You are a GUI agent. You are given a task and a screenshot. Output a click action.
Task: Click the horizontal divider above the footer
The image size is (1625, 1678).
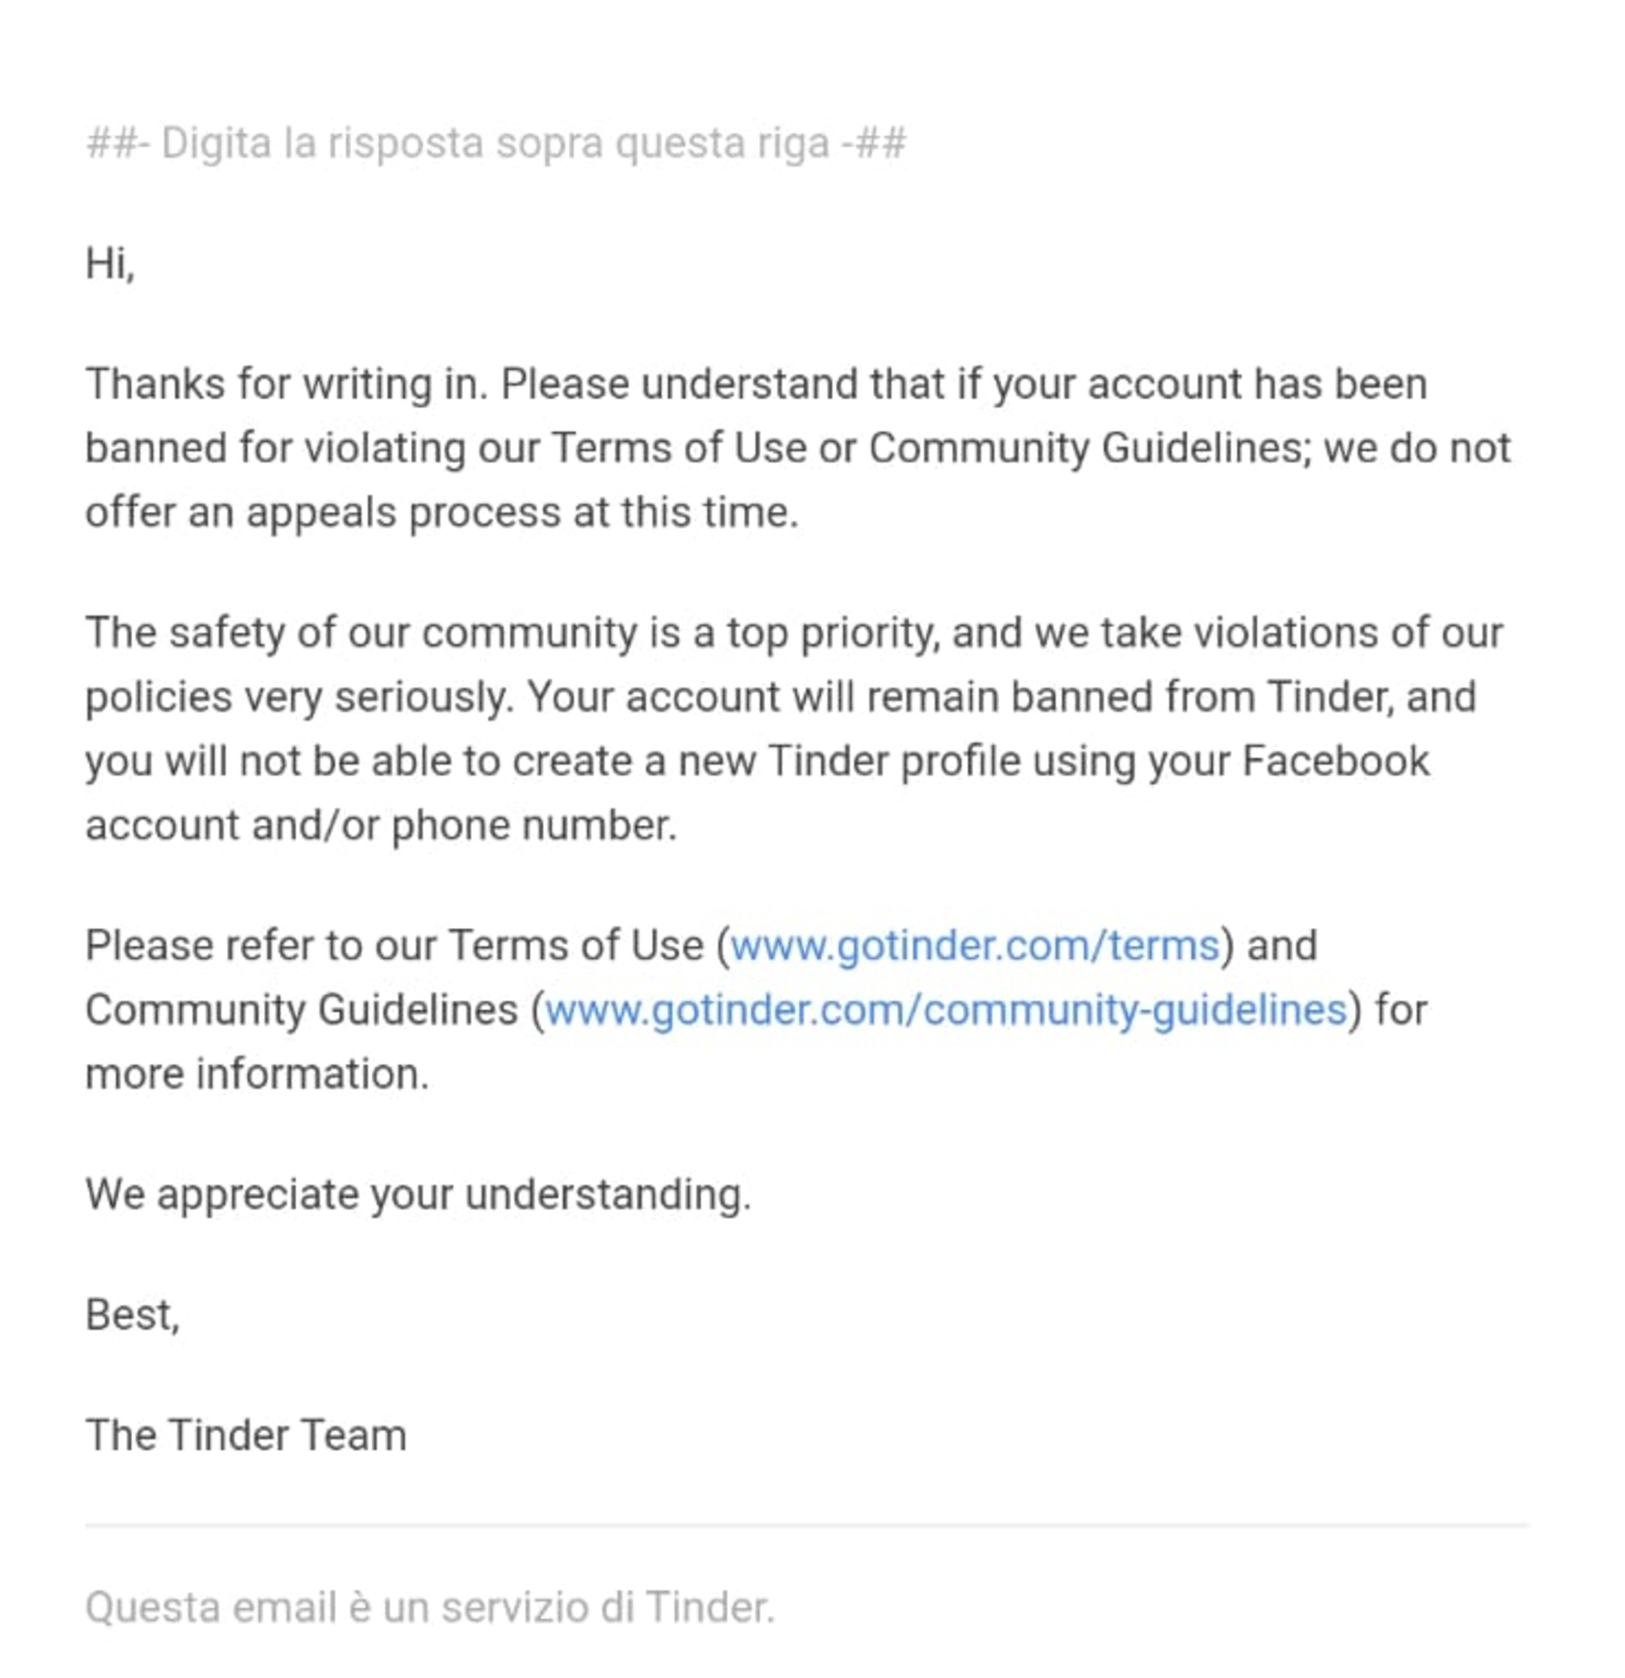[808, 1524]
